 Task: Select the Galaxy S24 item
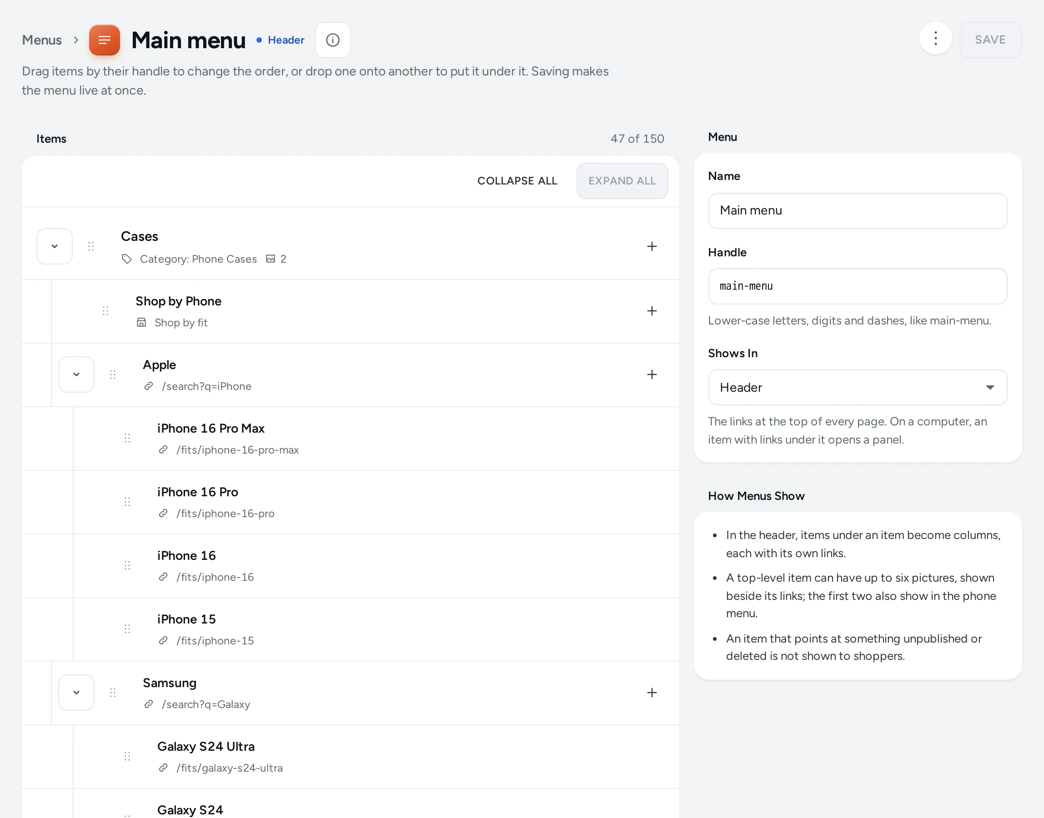tap(190, 810)
